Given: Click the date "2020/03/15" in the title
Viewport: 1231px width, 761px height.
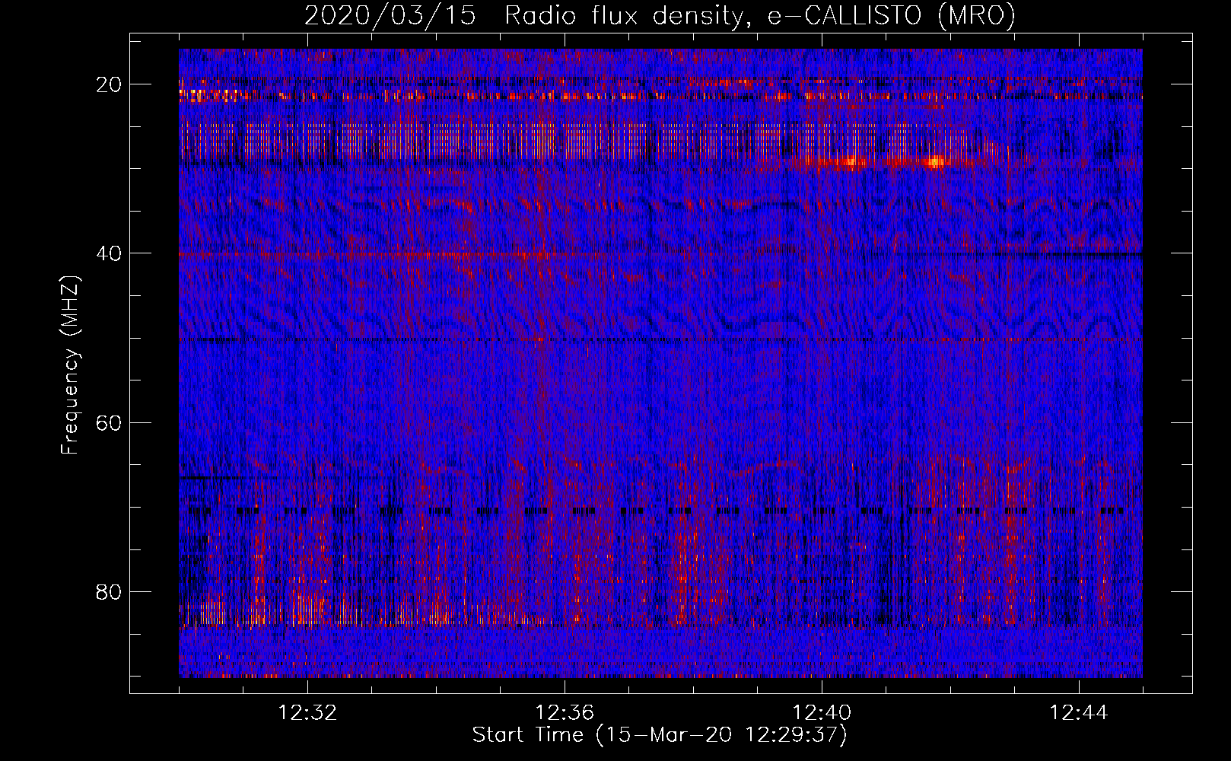Looking at the screenshot, I should coord(390,15).
